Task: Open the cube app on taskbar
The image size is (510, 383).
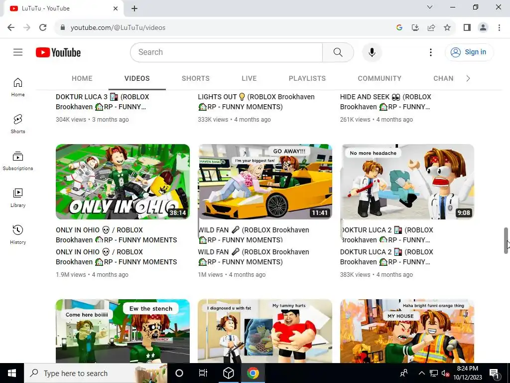Action: (228, 373)
